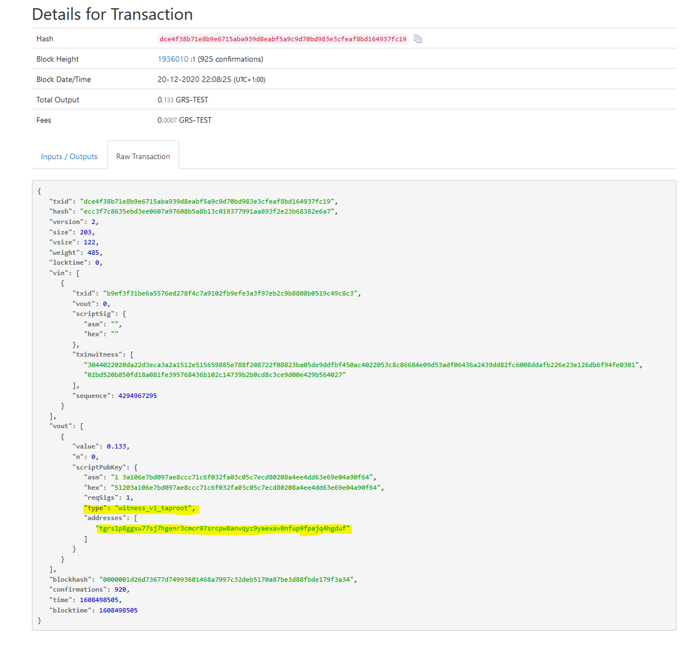This screenshot has height=645, width=688.
Task: Click the "version": 2 line
Action: tap(74, 222)
